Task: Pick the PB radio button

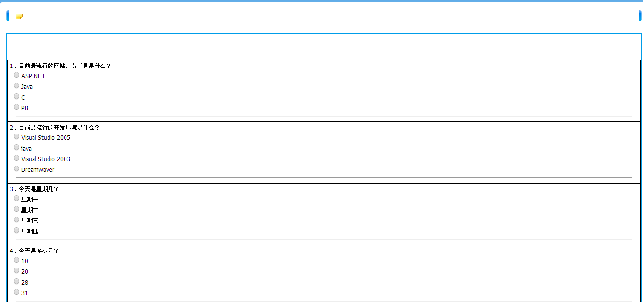Action: pos(16,107)
